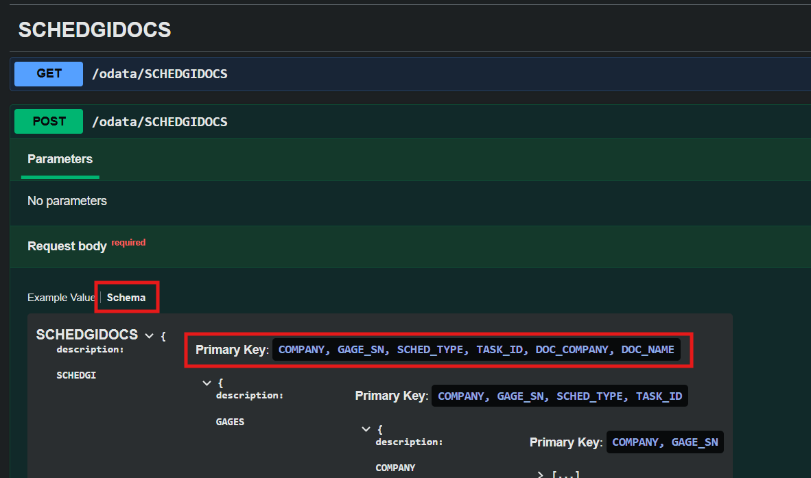Click the primary key list ending in TASK_ID
The width and height of the screenshot is (811, 478).
tap(560, 396)
